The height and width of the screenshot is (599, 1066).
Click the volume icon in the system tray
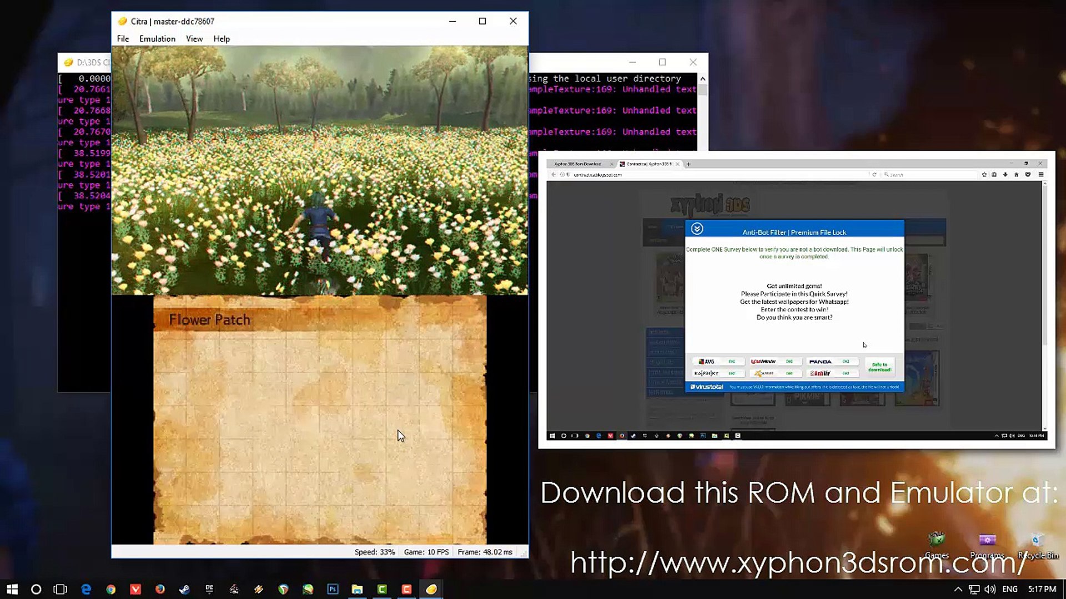991,589
